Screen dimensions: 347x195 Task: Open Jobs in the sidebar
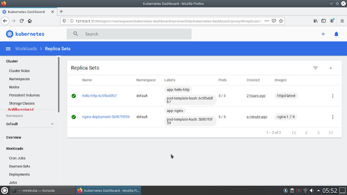click(13, 183)
